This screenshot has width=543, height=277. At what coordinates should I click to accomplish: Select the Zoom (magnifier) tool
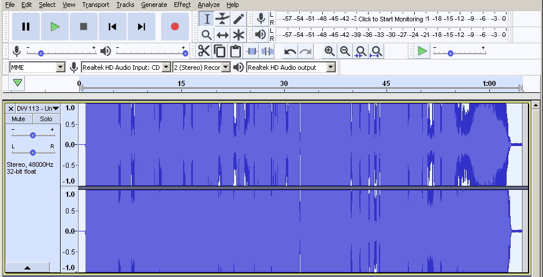(207, 35)
